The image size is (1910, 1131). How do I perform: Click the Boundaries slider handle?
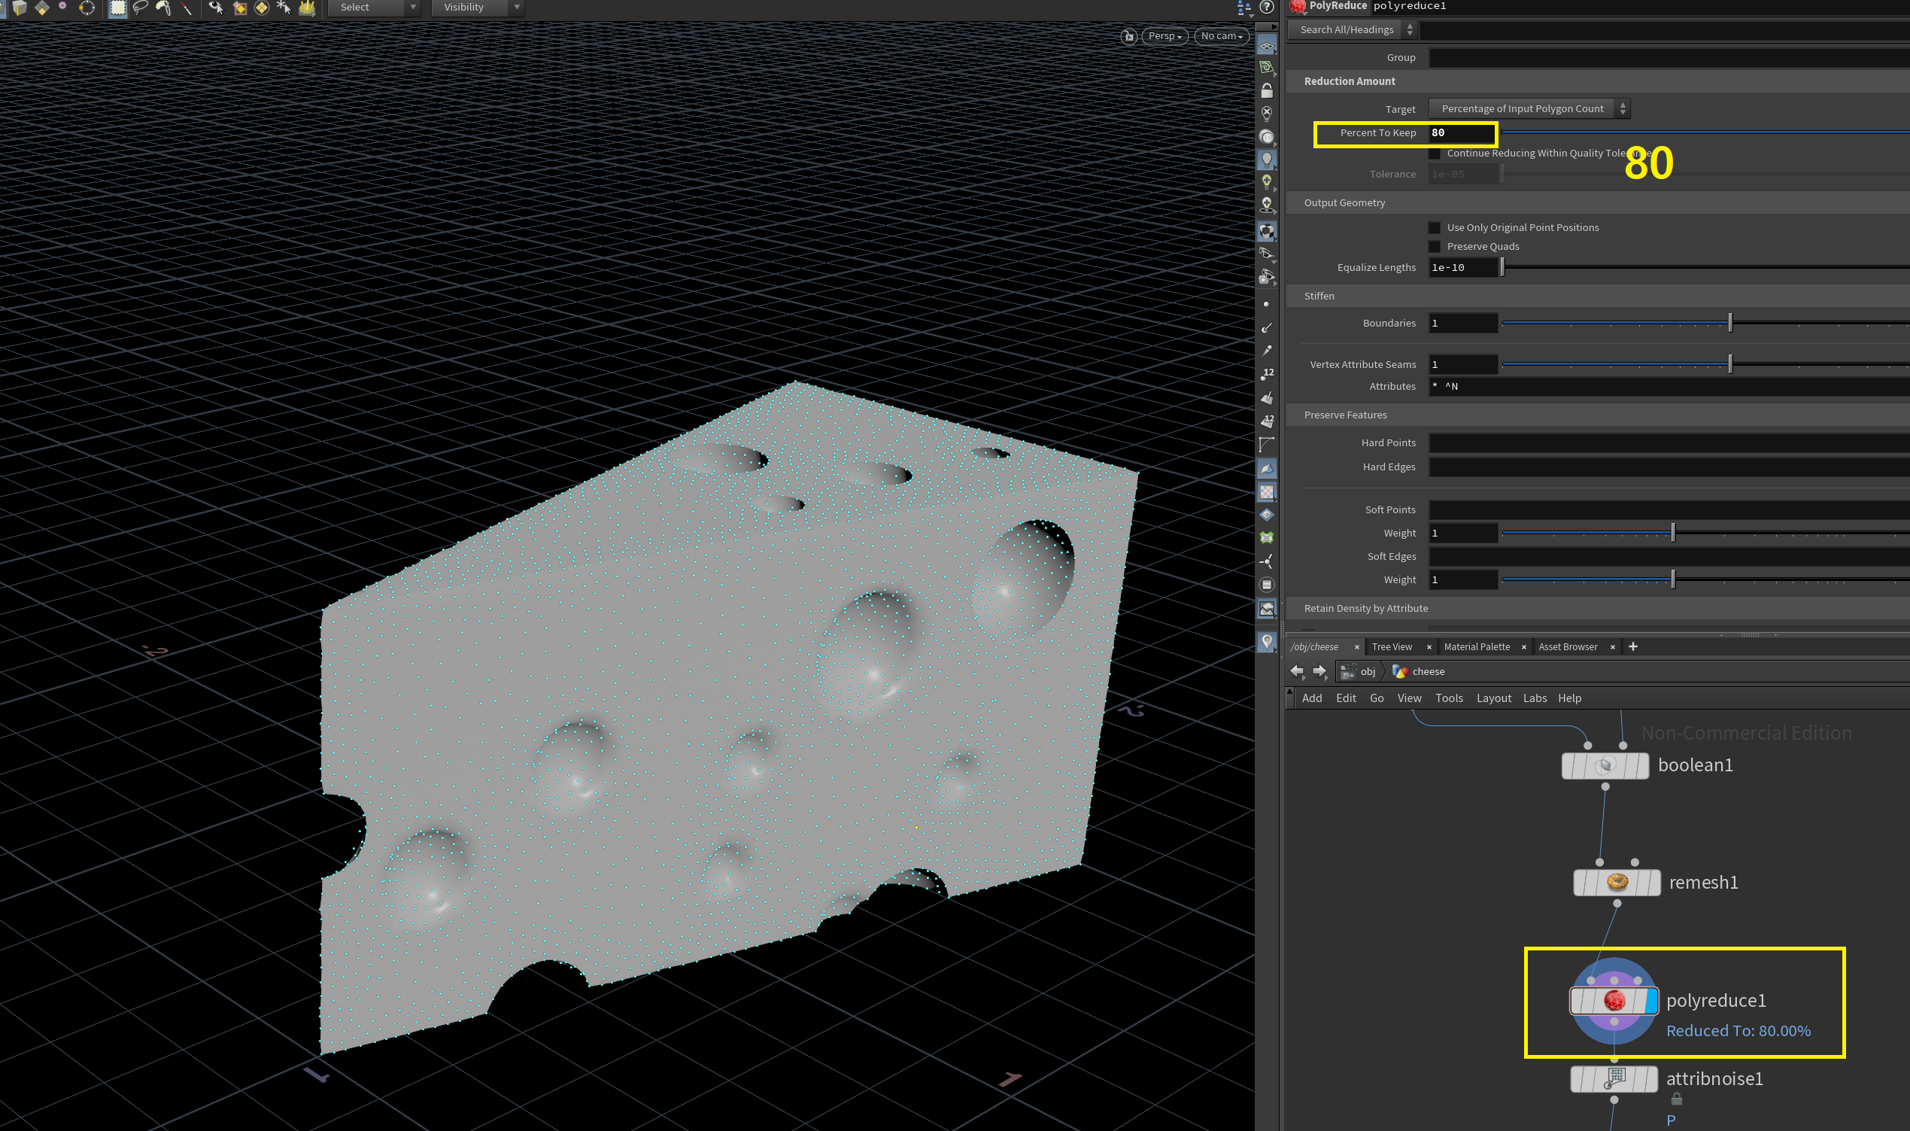[1730, 323]
